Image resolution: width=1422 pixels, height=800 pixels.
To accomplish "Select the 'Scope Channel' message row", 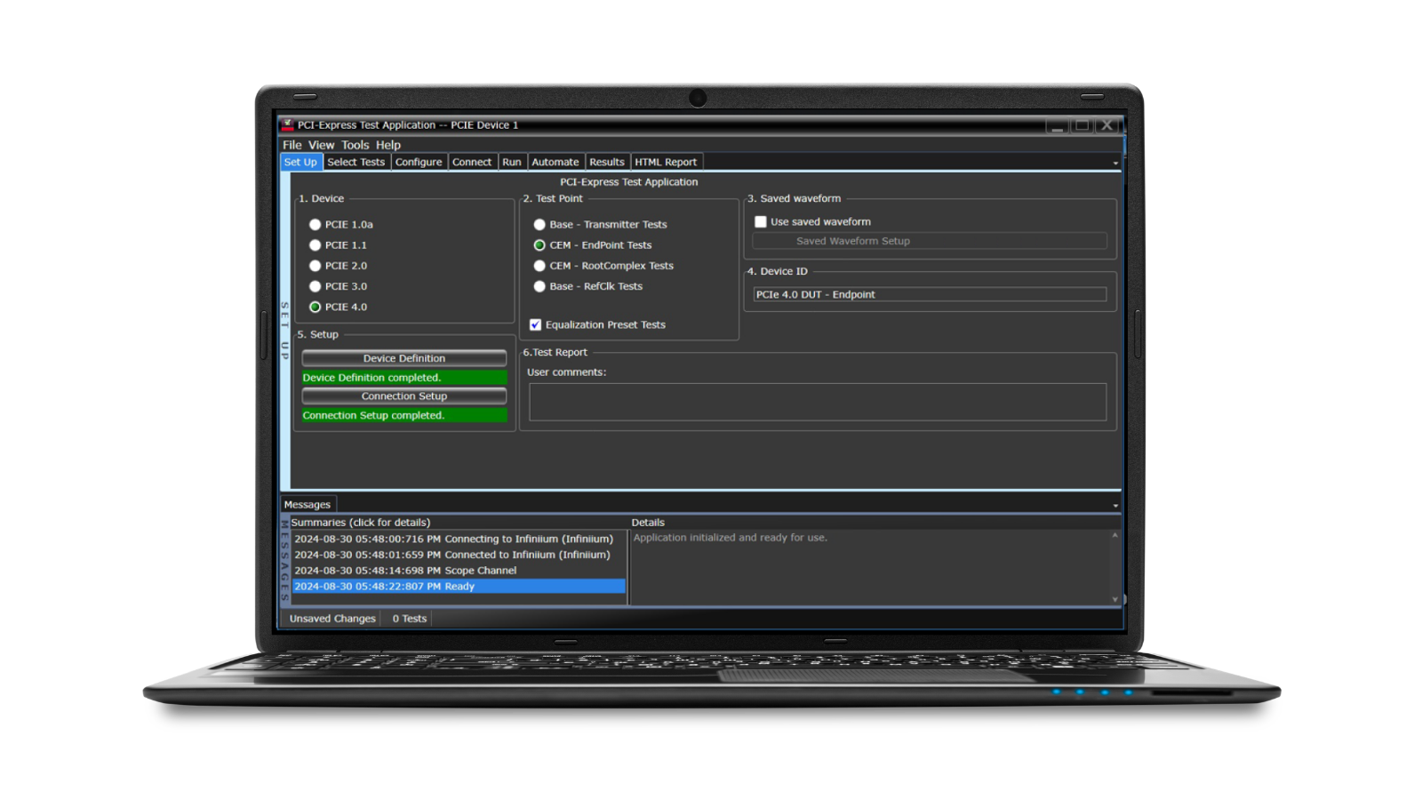I will pos(459,571).
